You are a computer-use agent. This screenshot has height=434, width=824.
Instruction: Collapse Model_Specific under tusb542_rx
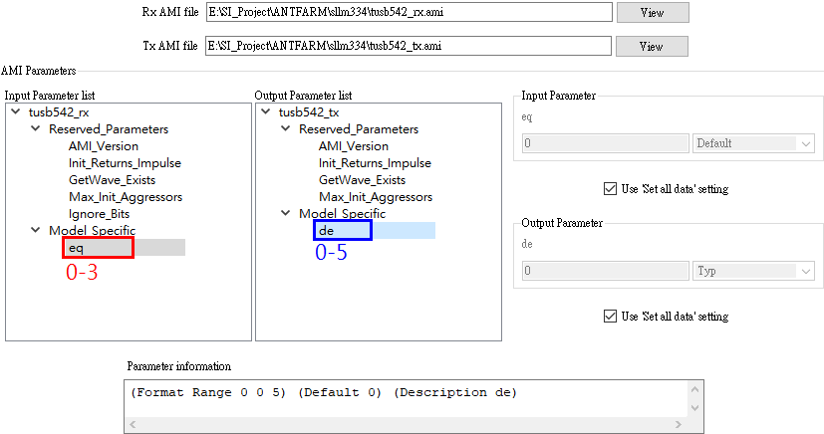(x=36, y=230)
